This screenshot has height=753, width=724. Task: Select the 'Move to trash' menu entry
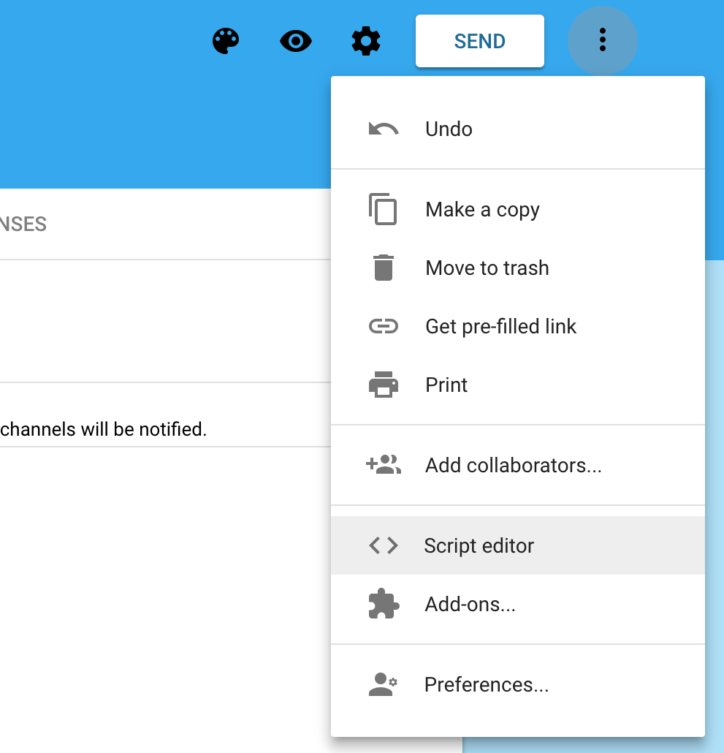(x=487, y=268)
